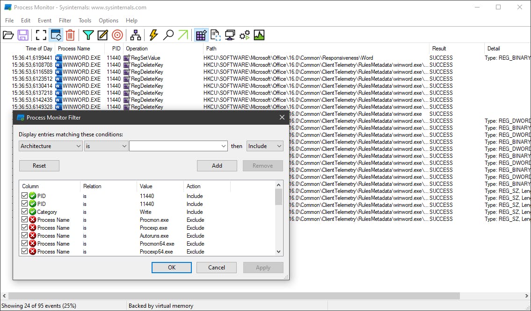Uncheck the Procexp.exe exclude filter checkbox
The width and height of the screenshot is (531, 311).
[x=24, y=227]
